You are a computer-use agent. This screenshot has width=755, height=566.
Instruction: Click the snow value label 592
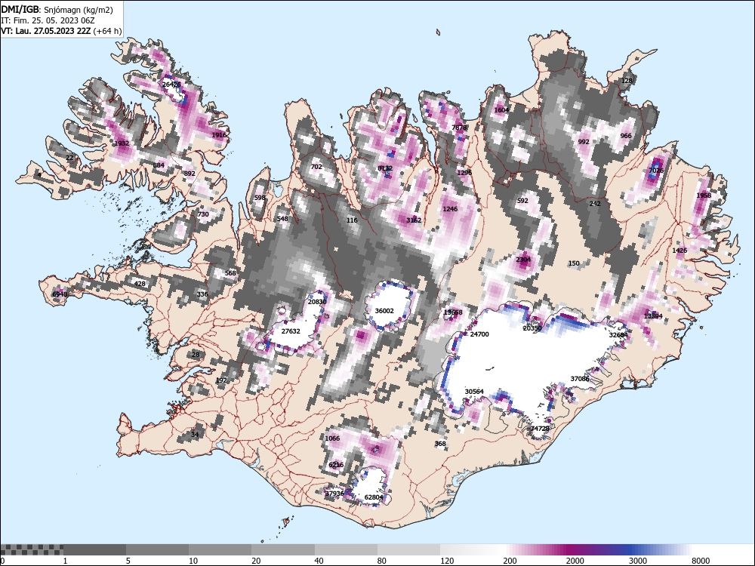[522, 201]
